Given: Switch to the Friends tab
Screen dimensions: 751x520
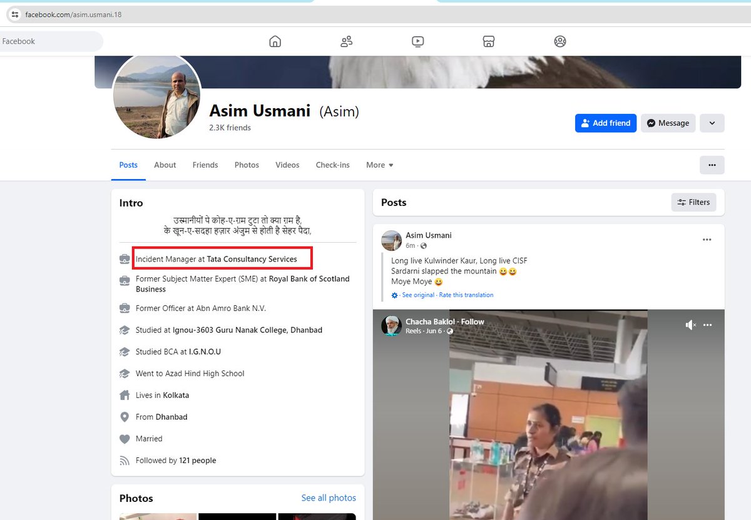Looking at the screenshot, I should (x=205, y=165).
